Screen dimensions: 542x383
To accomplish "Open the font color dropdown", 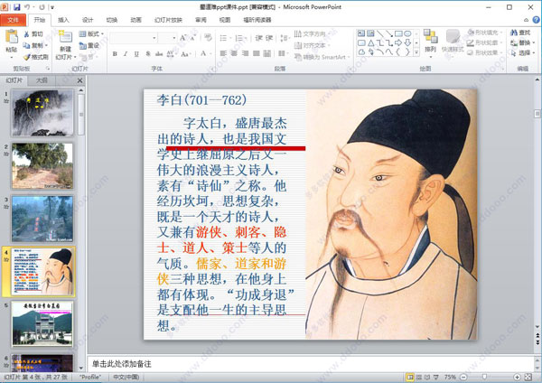I will pyautogui.click(x=210, y=53).
